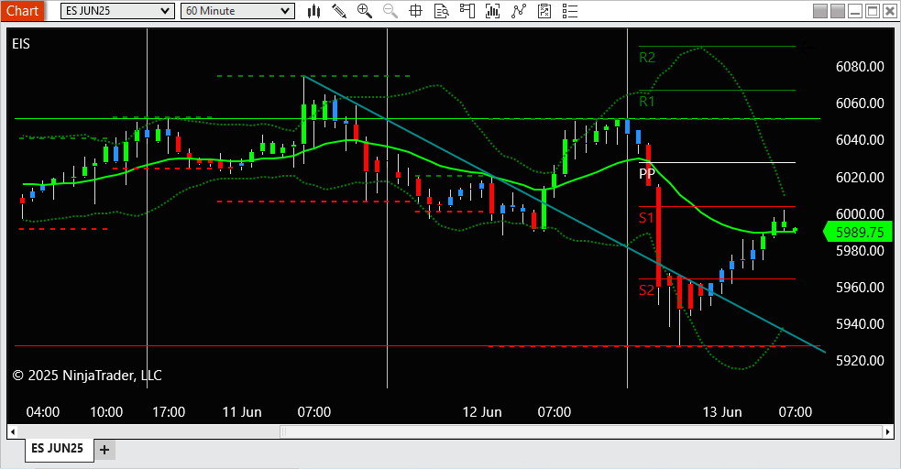Click the R2 pivot label
Viewport: 901px width, 469px height.
click(x=647, y=58)
